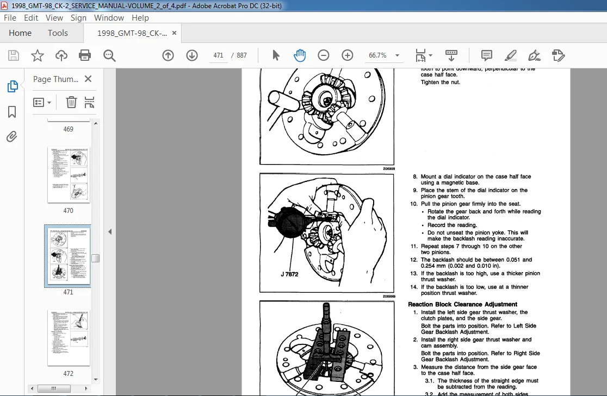Open the Edit menu

pos(31,18)
